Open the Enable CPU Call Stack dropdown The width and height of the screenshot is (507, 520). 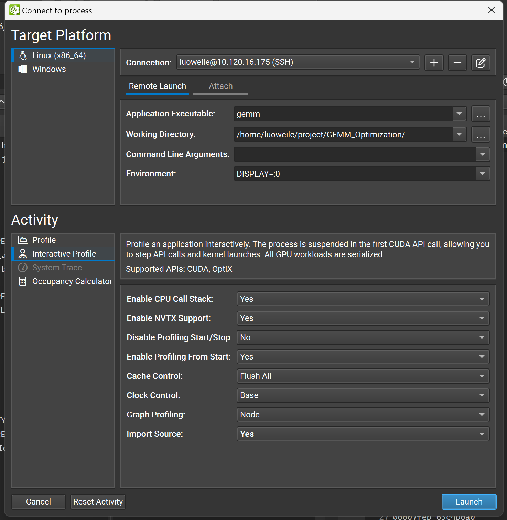[x=363, y=299]
